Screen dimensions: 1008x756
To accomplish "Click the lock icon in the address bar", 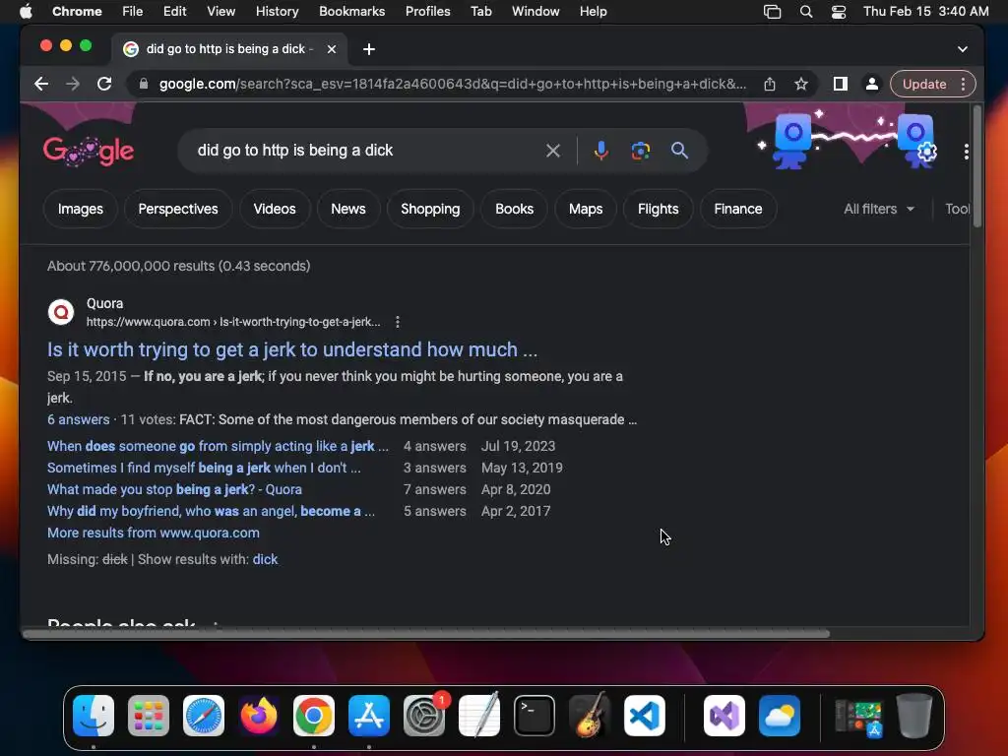I will (144, 85).
